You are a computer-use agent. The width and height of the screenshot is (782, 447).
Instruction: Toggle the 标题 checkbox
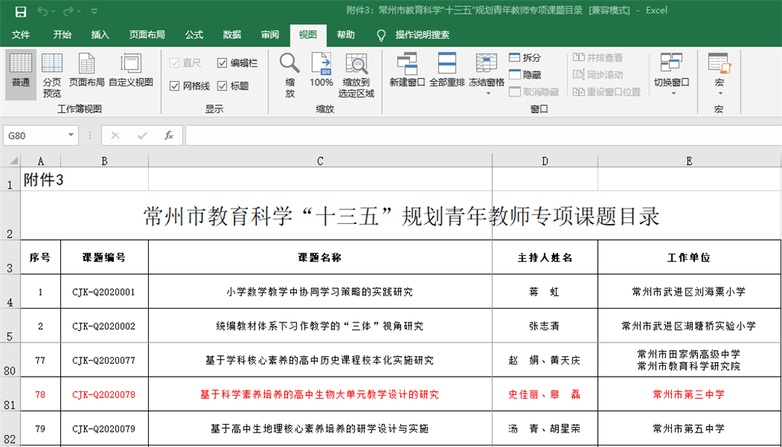tap(233, 86)
